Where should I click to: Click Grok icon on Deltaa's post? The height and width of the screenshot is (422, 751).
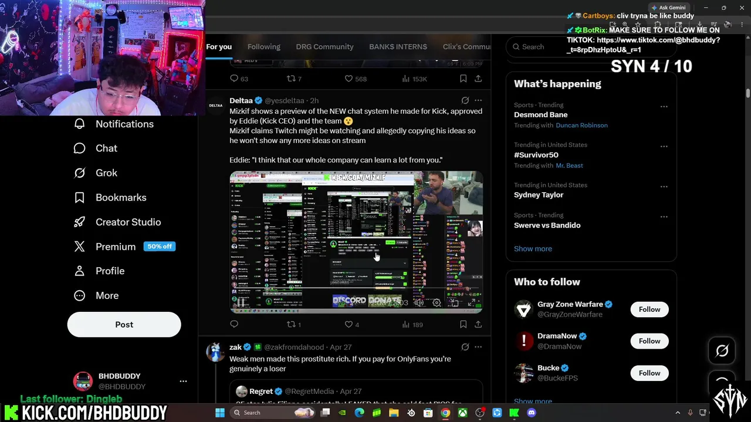(x=465, y=100)
